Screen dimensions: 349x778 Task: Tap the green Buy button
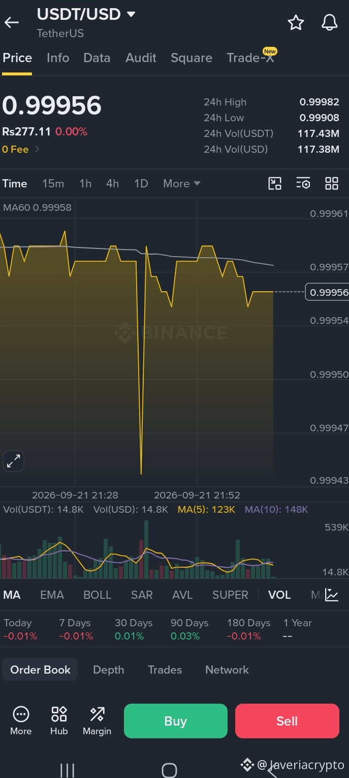tap(176, 721)
